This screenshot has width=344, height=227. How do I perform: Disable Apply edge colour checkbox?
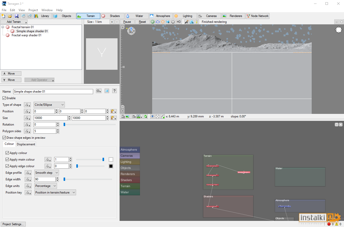click(7, 166)
